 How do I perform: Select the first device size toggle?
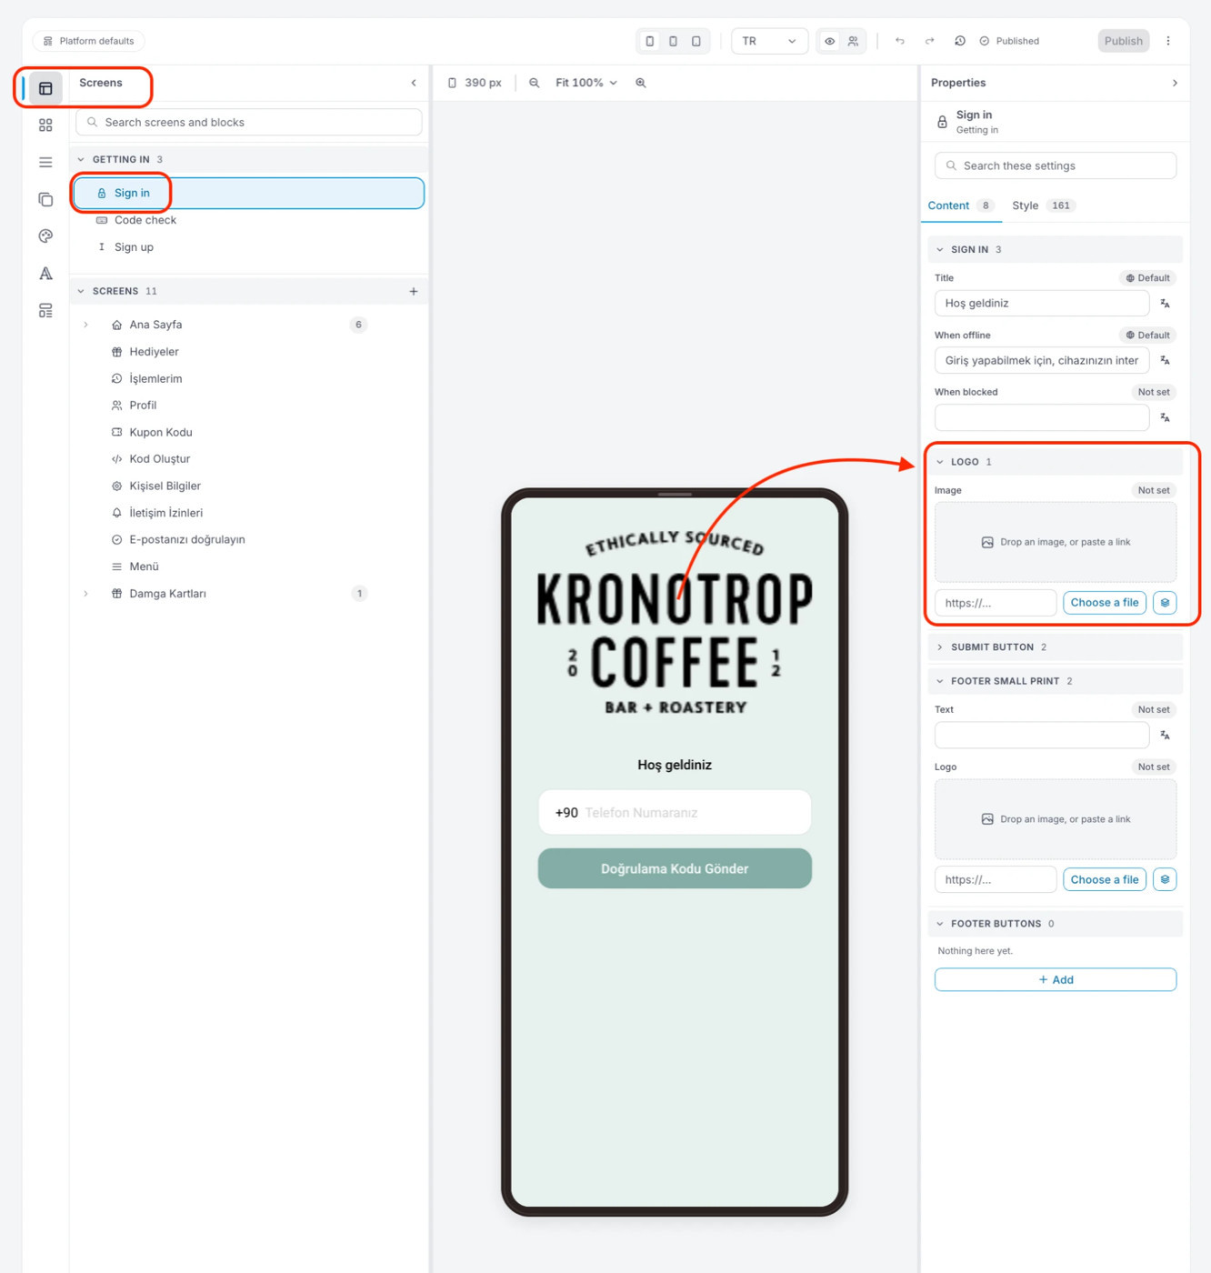point(650,41)
